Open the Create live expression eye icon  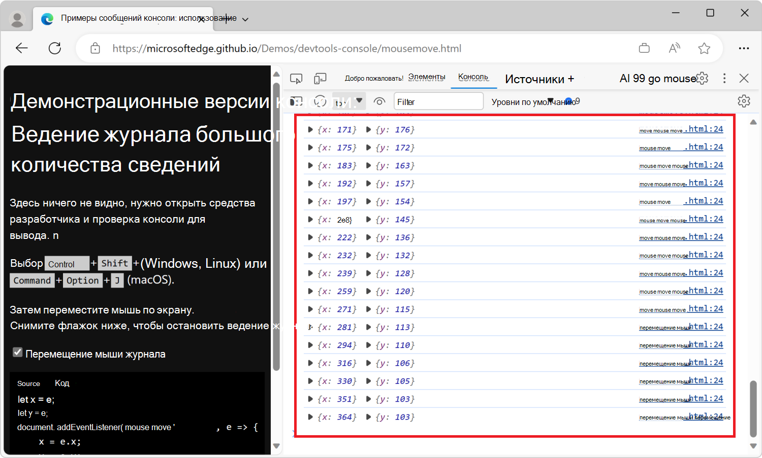pyautogui.click(x=379, y=101)
